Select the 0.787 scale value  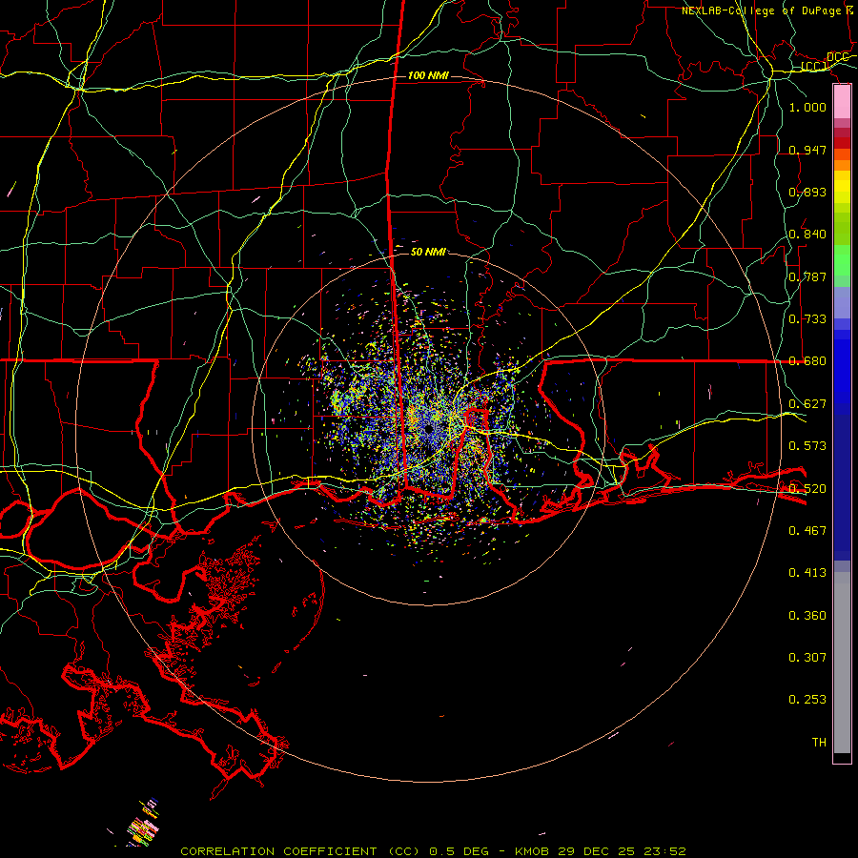click(807, 276)
